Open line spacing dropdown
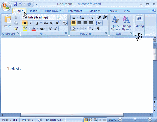The height and width of the screenshot is (122, 157). point(99,23)
